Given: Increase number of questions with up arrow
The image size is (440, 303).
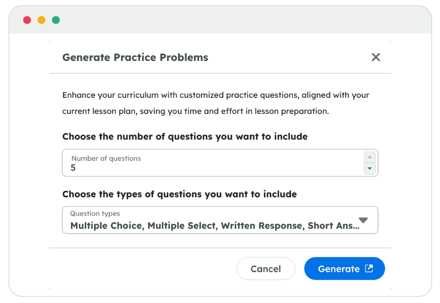Looking at the screenshot, I should click(369, 157).
